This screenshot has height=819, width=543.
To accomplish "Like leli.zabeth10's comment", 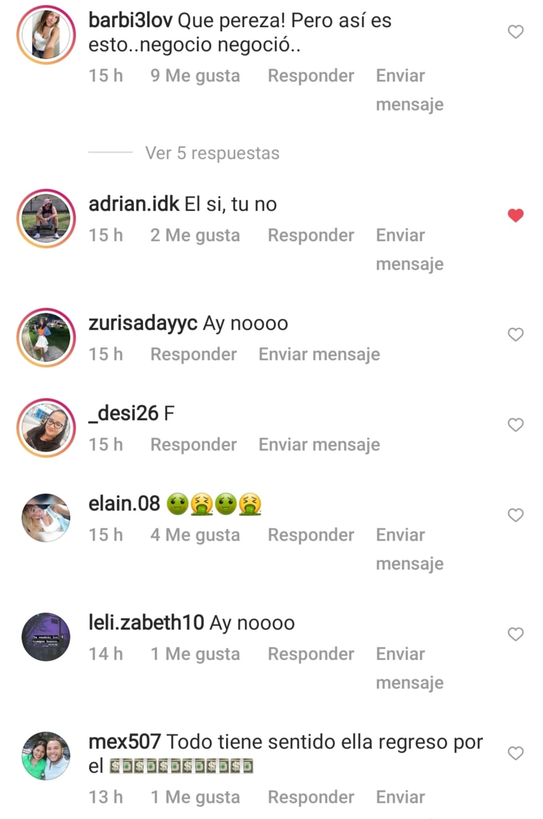I will click(515, 634).
